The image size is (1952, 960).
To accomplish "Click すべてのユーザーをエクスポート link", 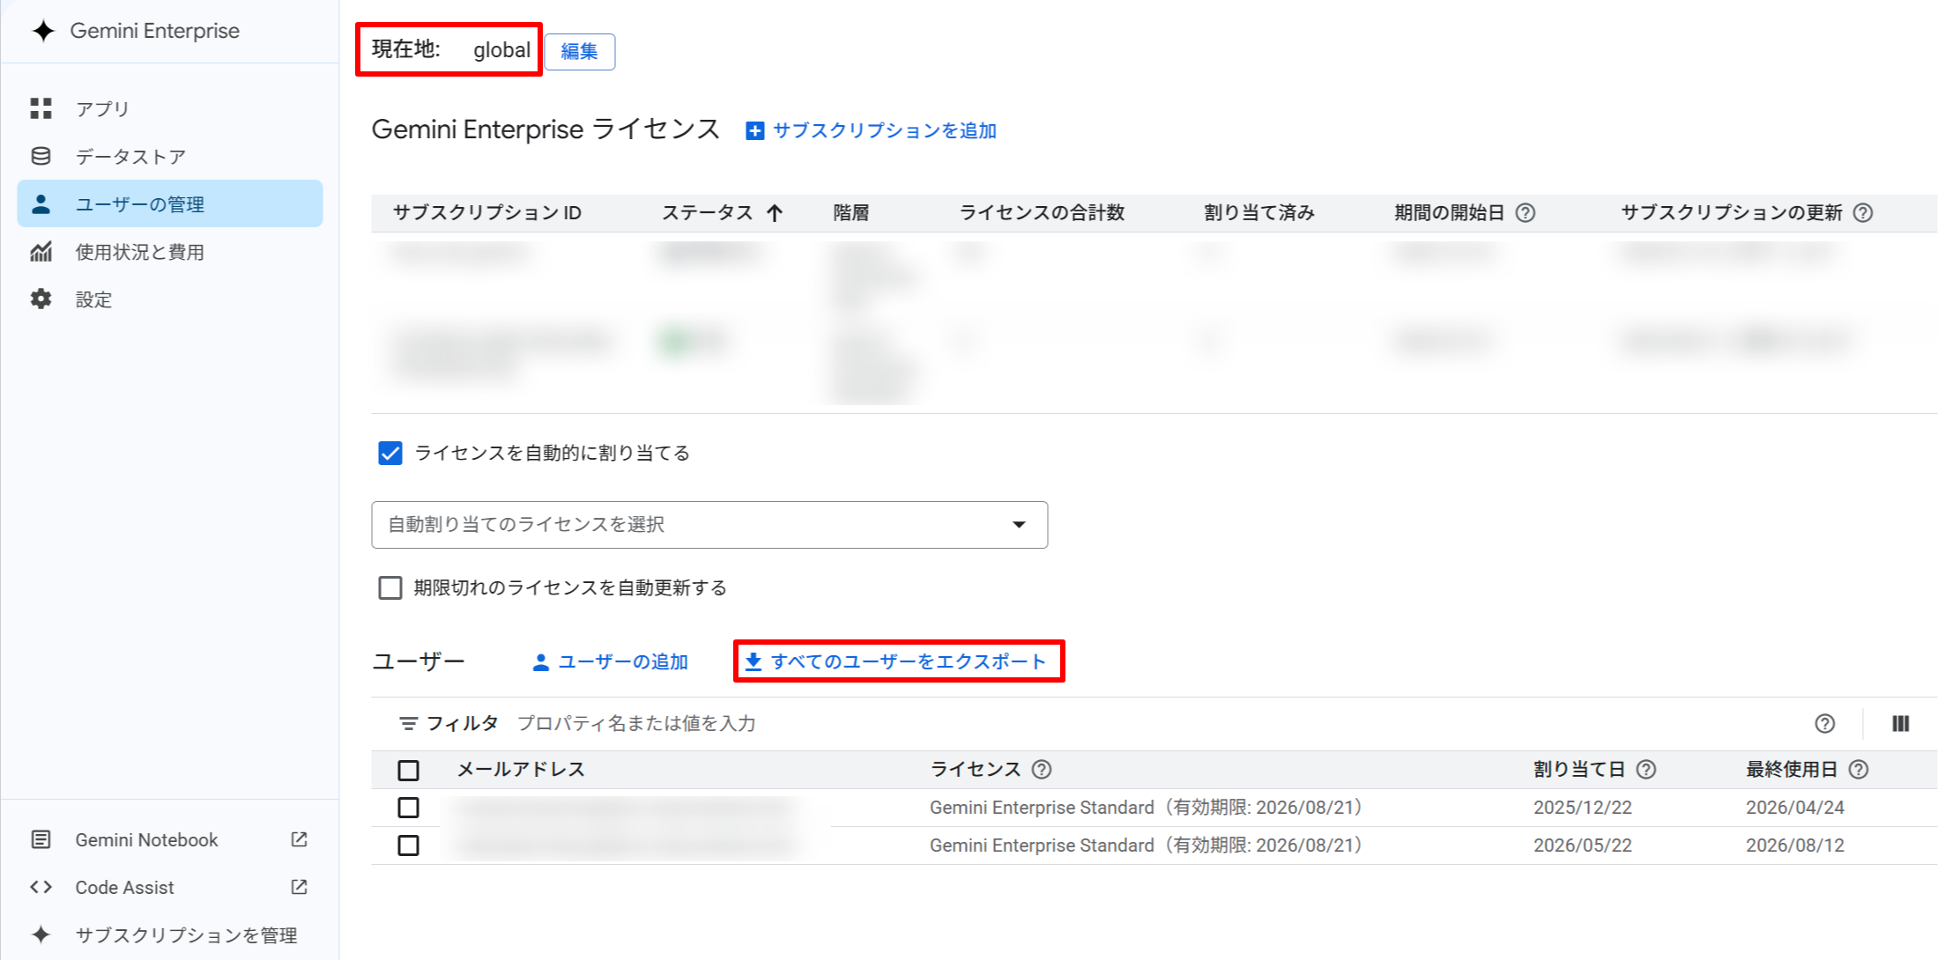I will tap(895, 661).
